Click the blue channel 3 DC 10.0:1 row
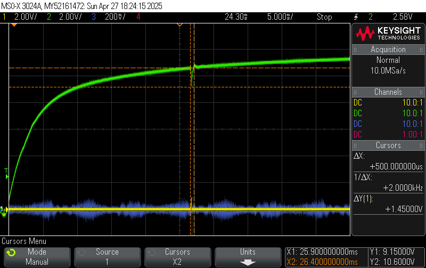426x268 pixels. (x=388, y=124)
